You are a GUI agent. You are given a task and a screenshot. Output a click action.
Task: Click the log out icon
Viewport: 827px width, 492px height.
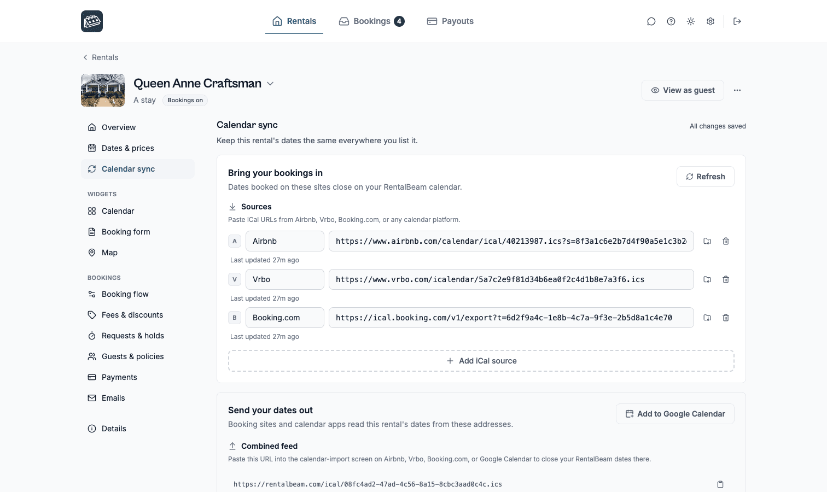click(737, 21)
